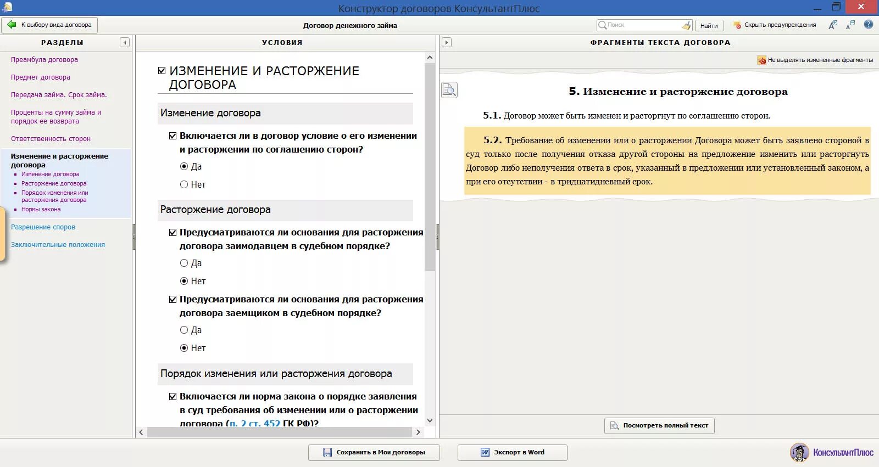The width and height of the screenshot is (879, 467).
Task: Open help via question mark icon
Action: click(x=869, y=25)
